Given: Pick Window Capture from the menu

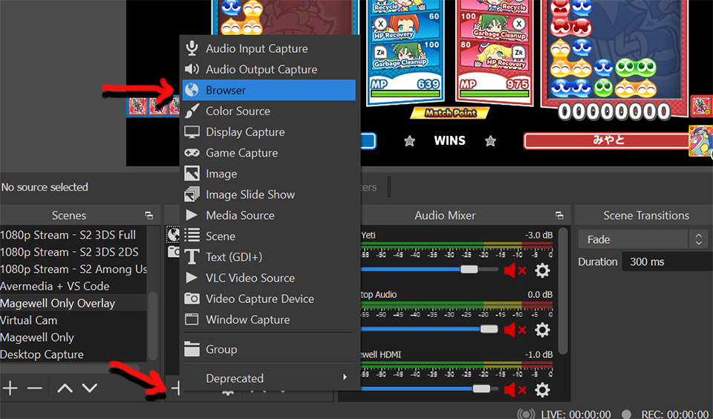Looking at the screenshot, I should [x=268, y=320].
